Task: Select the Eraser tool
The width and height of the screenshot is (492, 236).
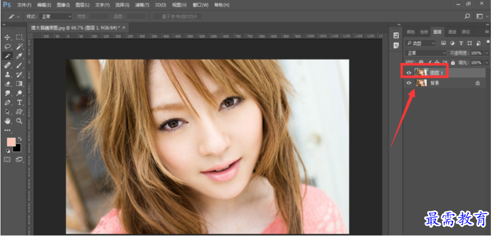Action: 8,84
